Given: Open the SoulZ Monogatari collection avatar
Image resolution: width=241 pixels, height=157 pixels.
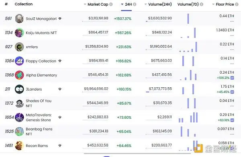Looking at the screenshot, I should coord(19,19).
